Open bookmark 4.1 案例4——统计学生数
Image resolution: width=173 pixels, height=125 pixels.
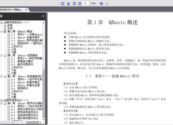pos(27,106)
